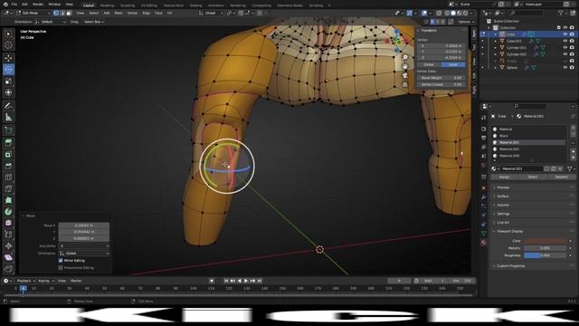The width and height of the screenshot is (579, 326).
Task: Select the 3D Cursor tool
Action: [8, 45]
